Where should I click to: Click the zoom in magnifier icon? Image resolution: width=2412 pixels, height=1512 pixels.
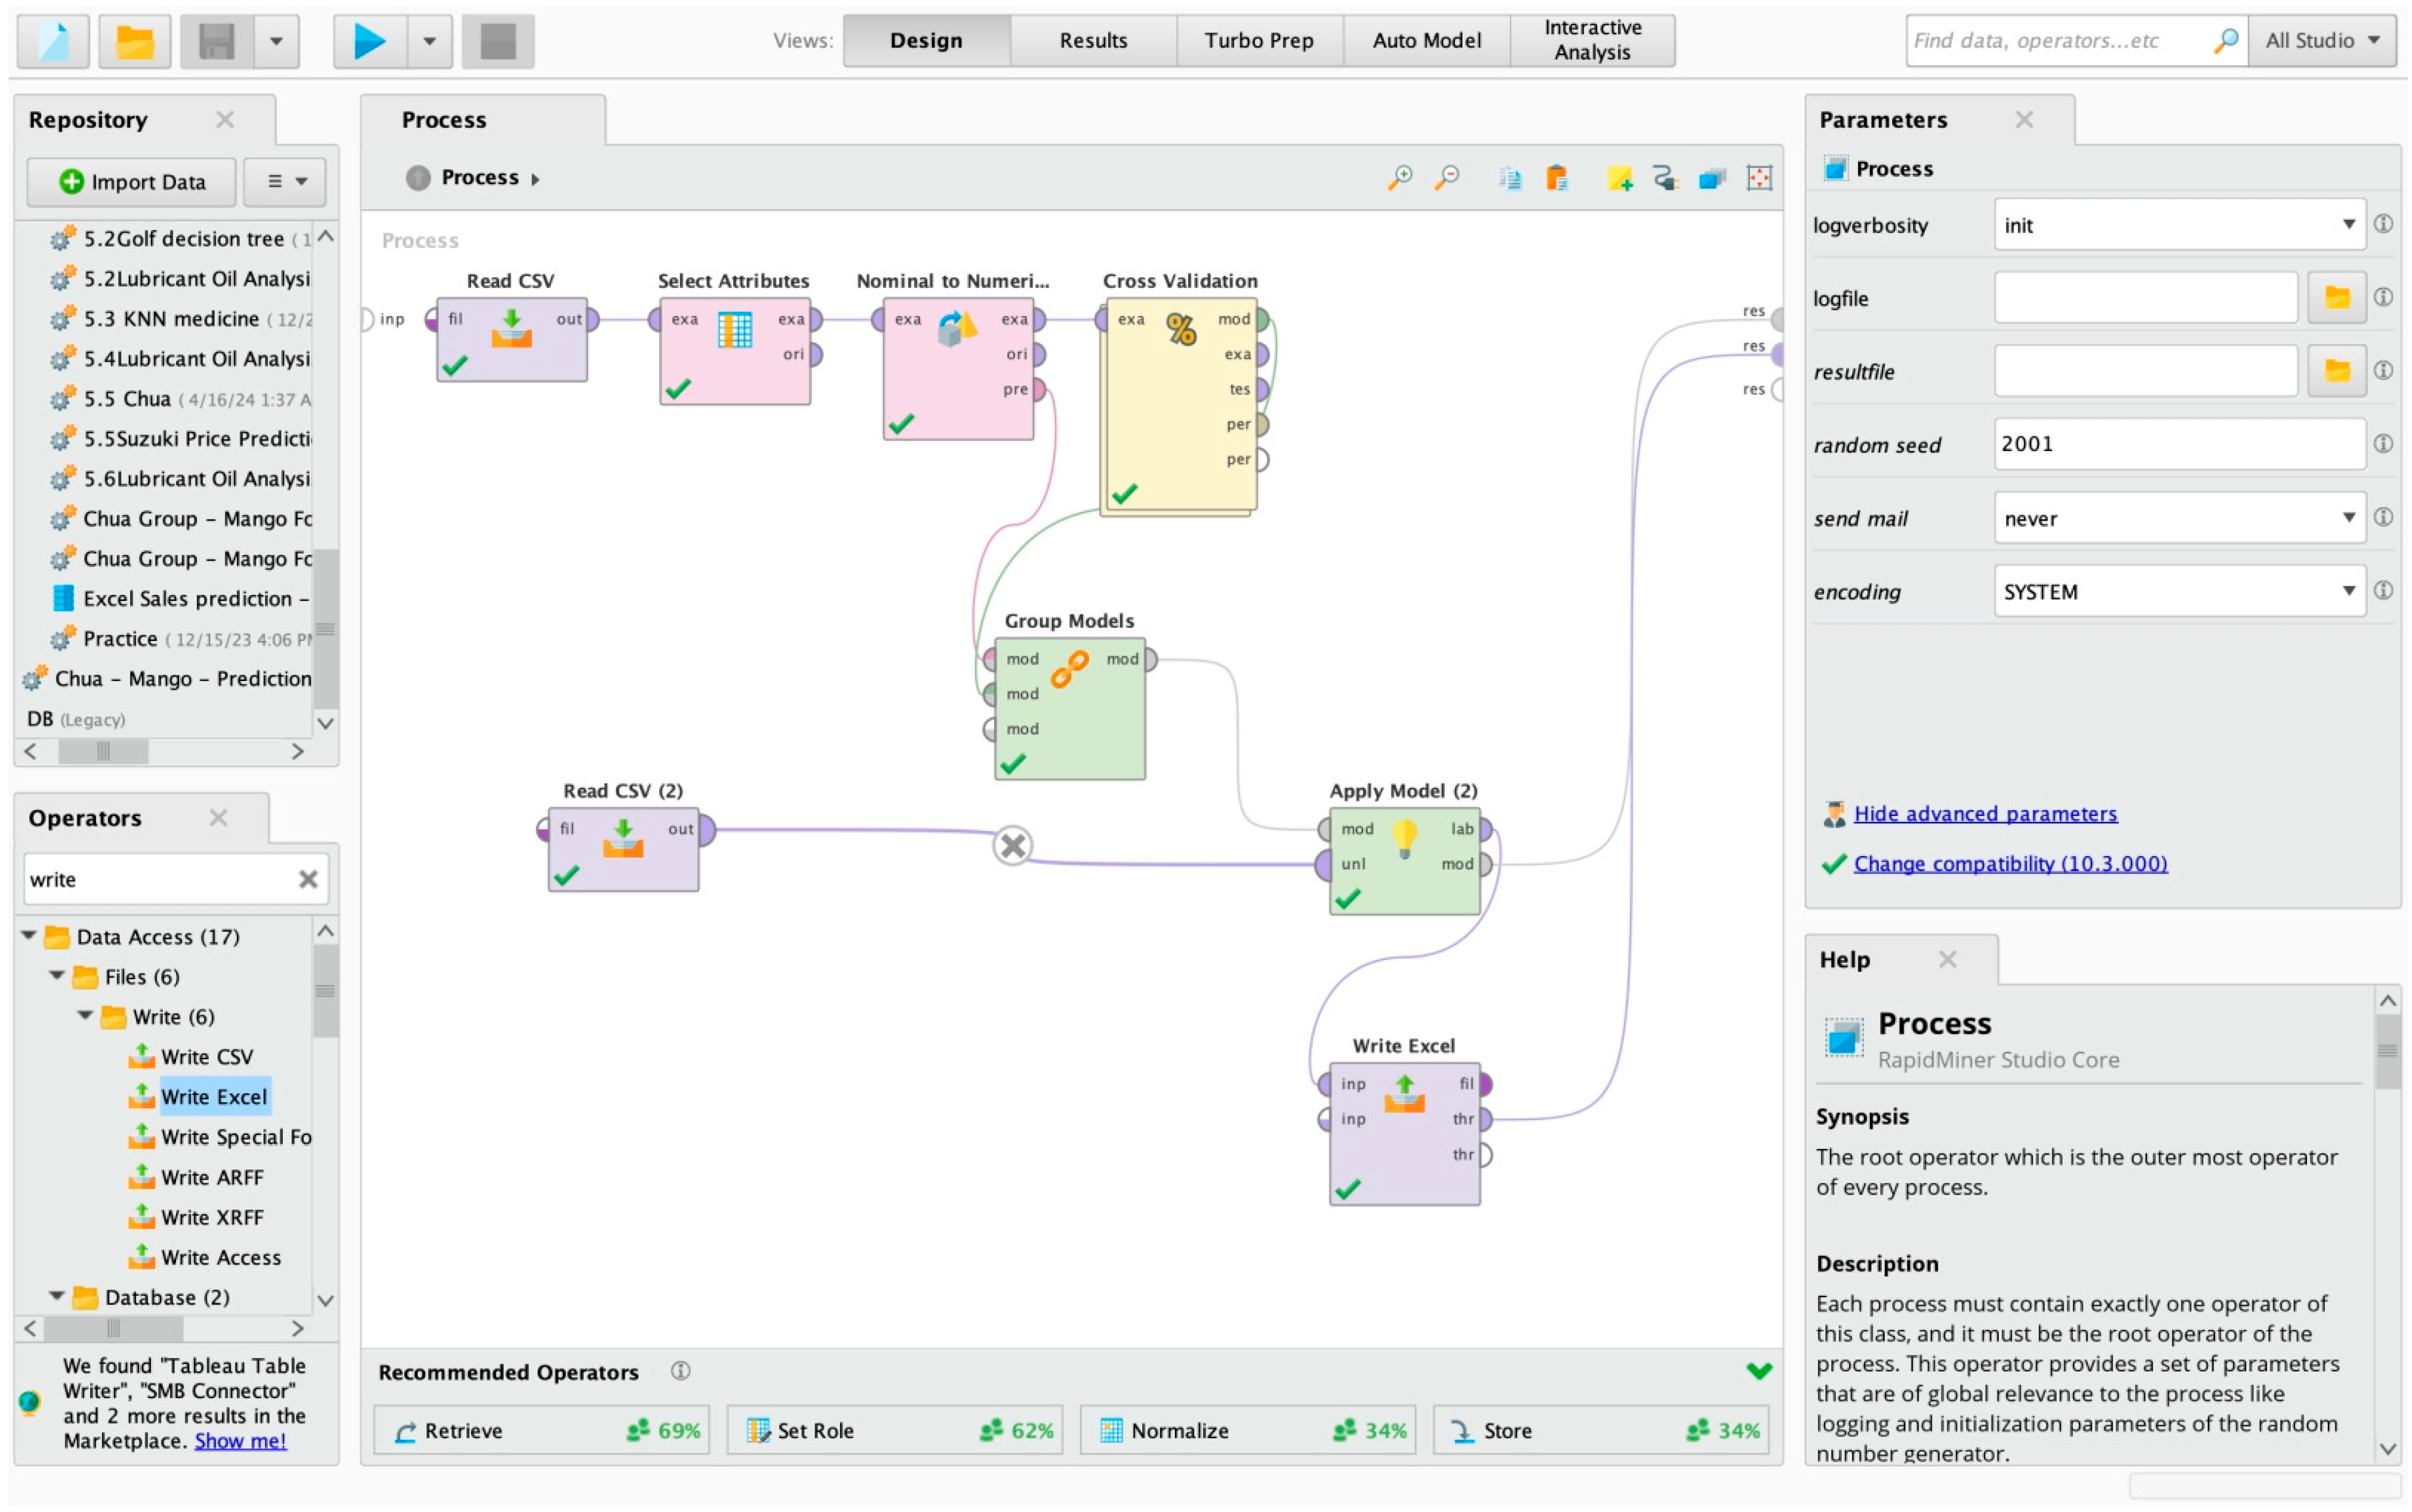coord(1399,178)
